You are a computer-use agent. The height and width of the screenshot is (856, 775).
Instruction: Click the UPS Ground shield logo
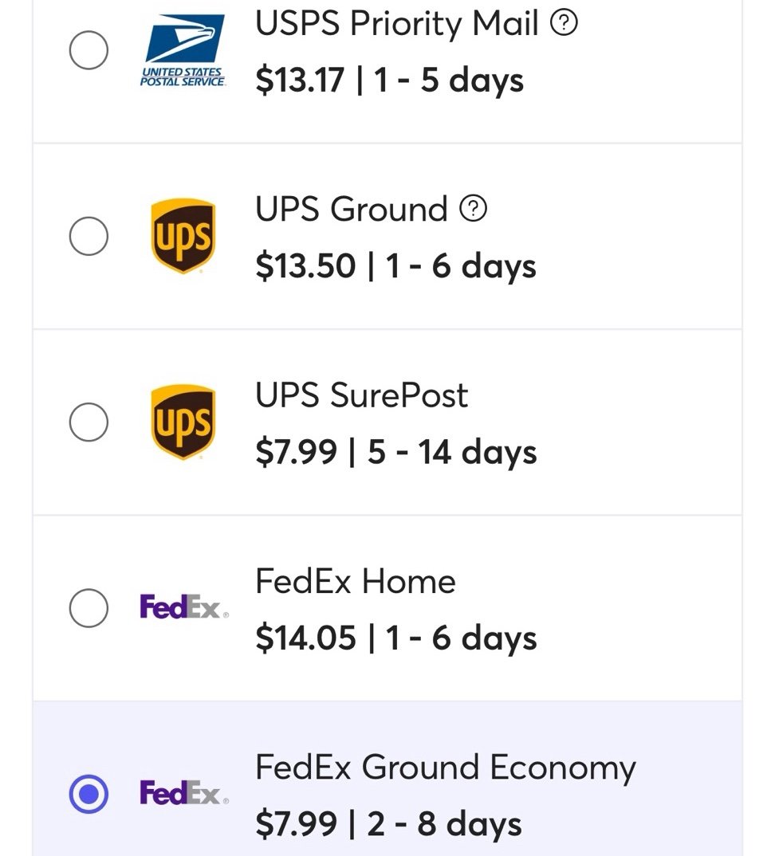[x=183, y=237]
